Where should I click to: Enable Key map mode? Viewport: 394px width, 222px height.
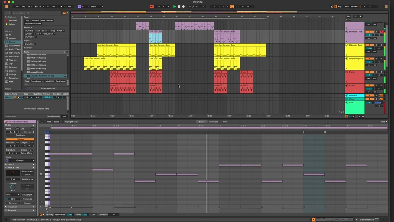[340, 6]
